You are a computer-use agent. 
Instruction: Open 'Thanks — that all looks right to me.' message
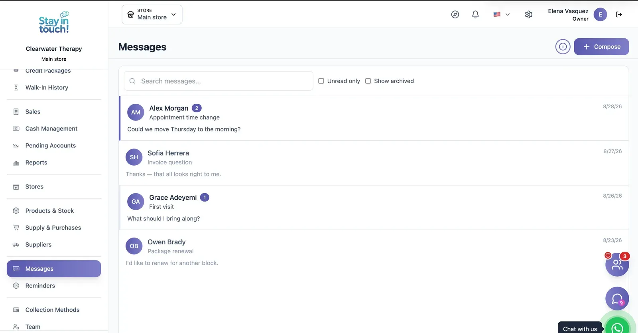[374, 163]
